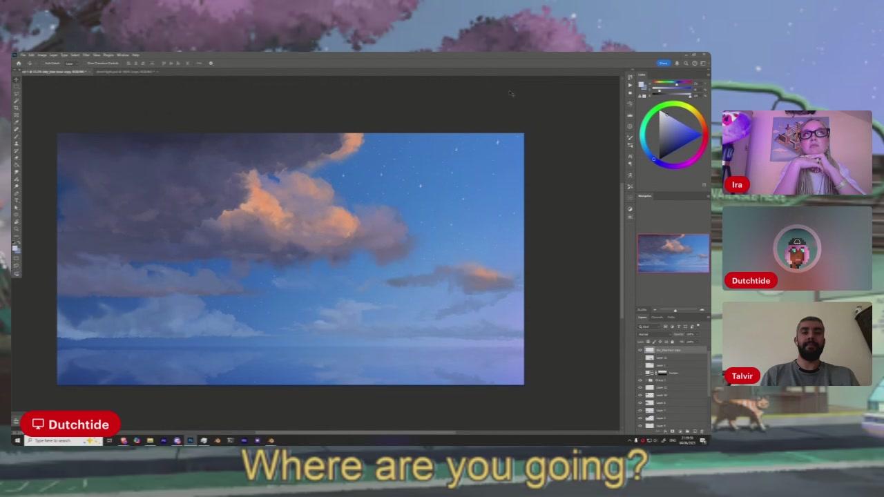Viewport: 884px width, 497px height.
Task: Click the Windows Start button
Action: [x=17, y=440]
